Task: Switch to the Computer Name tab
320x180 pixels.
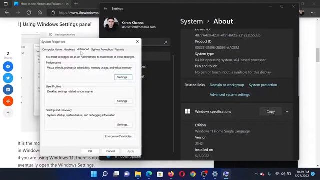Action: (52, 49)
